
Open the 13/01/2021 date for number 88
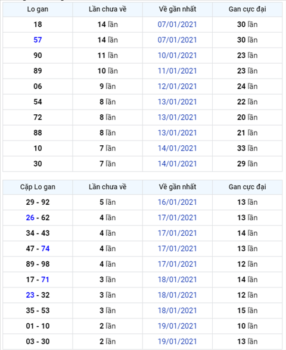177,133
